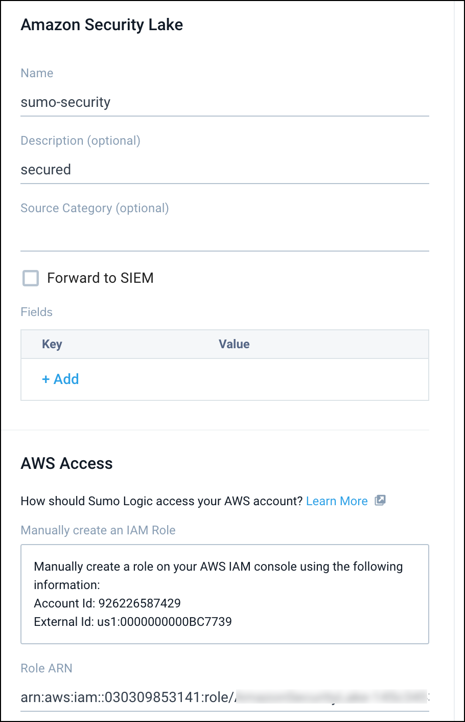
Task: Click the Forward to SIEM label text
Action: click(x=100, y=278)
